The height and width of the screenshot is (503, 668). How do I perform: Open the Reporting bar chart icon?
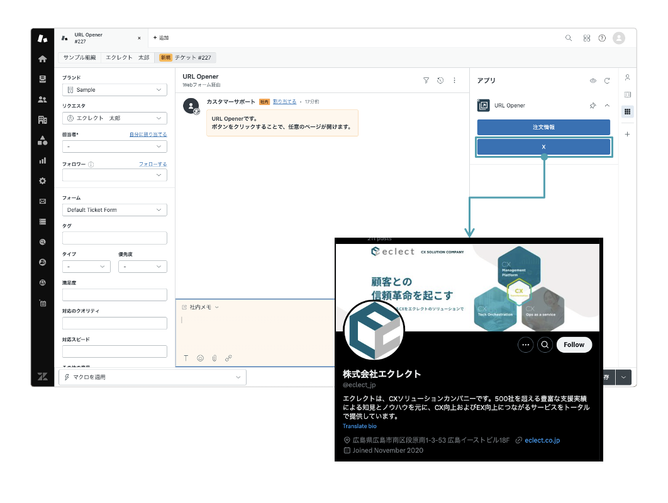43,160
